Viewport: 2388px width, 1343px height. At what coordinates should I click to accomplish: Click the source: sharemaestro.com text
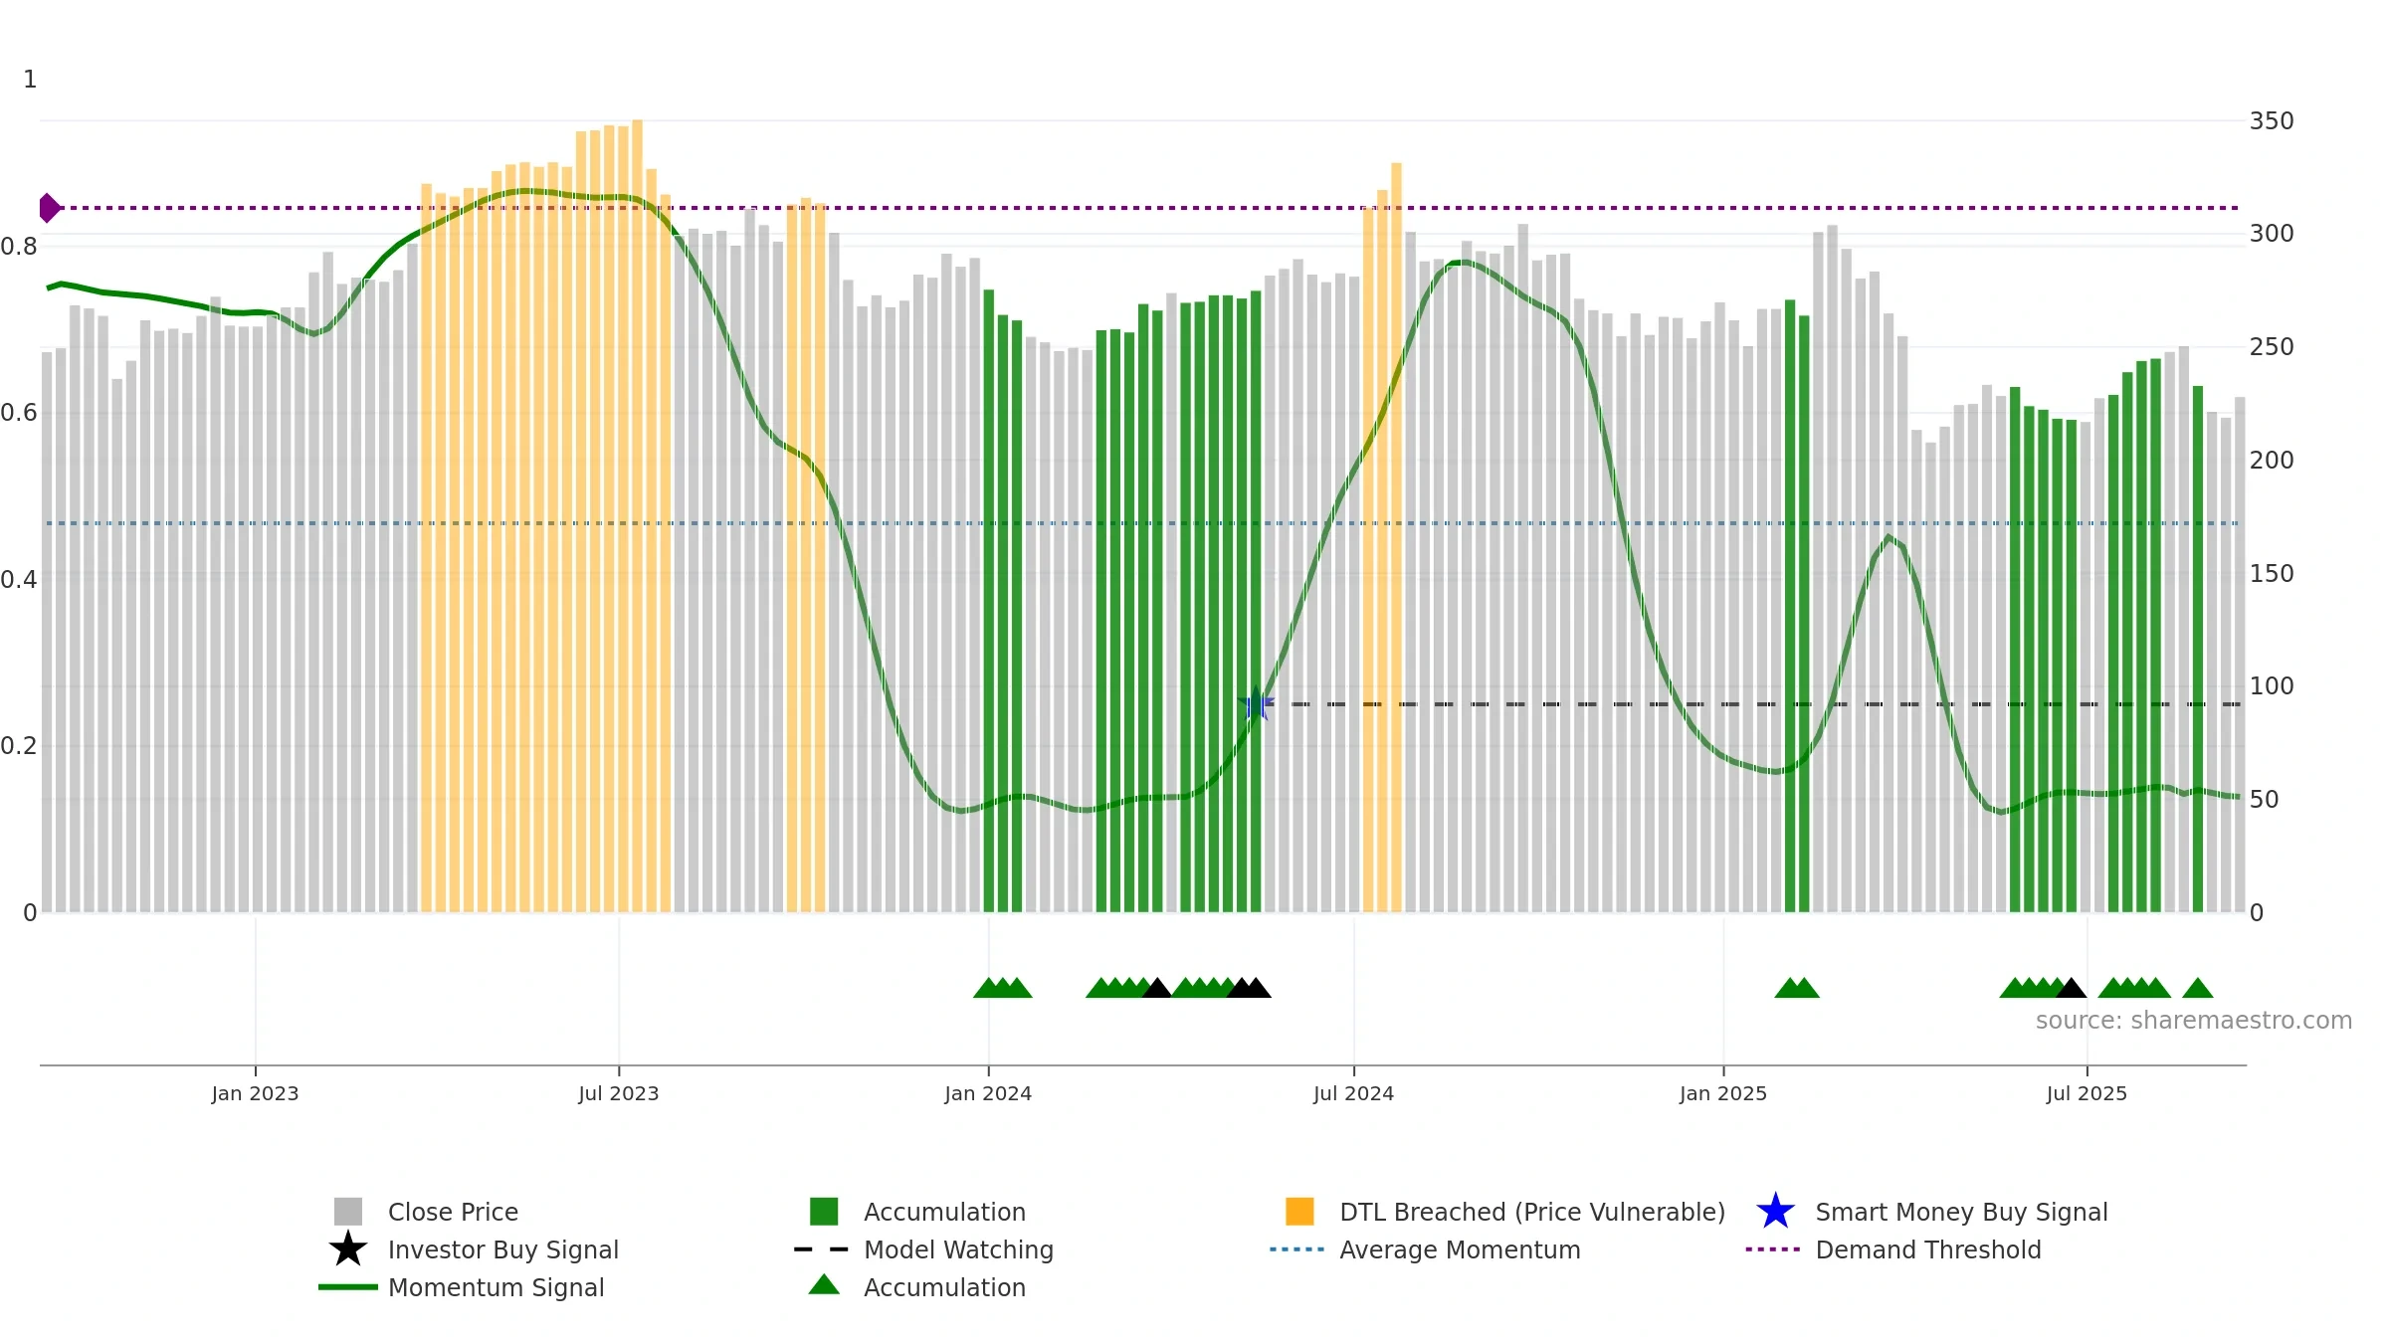pos(2194,1021)
